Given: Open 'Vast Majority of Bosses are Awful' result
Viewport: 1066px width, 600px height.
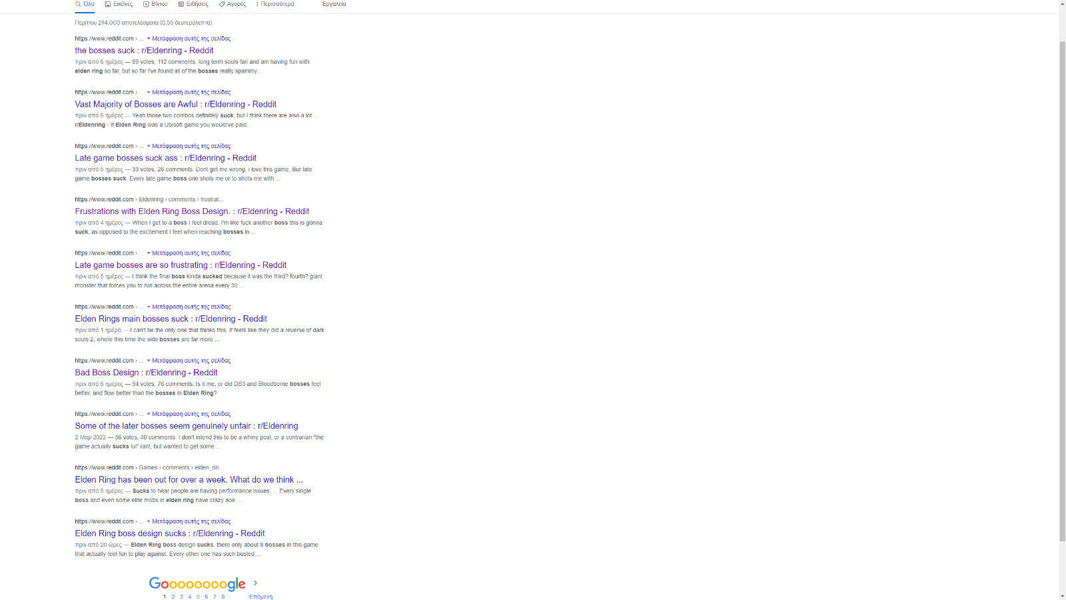Looking at the screenshot, I should point(175,105).
